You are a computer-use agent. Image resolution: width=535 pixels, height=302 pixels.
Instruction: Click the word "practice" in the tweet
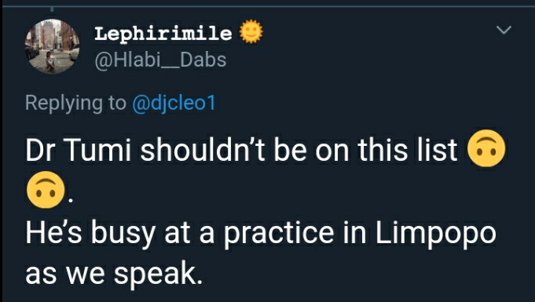279,235
